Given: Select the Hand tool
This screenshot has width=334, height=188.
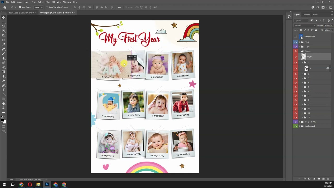Looking at the screenshot, I should pyautogui.click(x=4, y=103).
